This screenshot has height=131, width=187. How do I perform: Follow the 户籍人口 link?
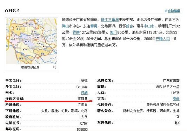click(x=163, y=39)
